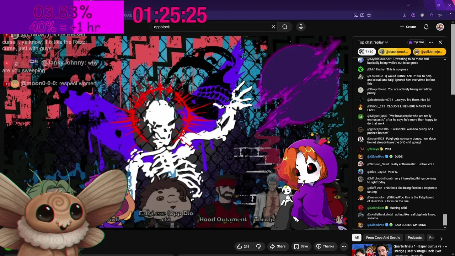Image resolution: width=455 pixels, height=256 pixels.
Task: Open the browser profile account icon
Action: pos(413,15)
